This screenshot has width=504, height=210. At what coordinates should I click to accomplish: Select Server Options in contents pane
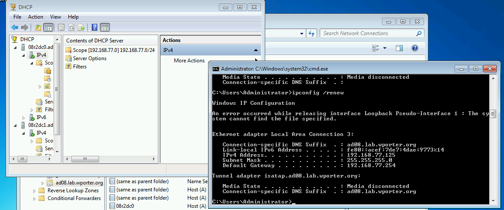86,58
